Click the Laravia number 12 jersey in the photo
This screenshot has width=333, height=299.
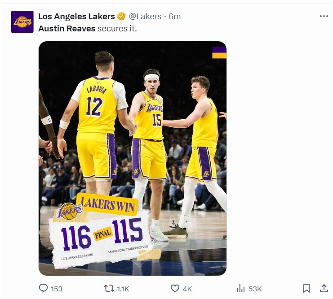[95, 105]
